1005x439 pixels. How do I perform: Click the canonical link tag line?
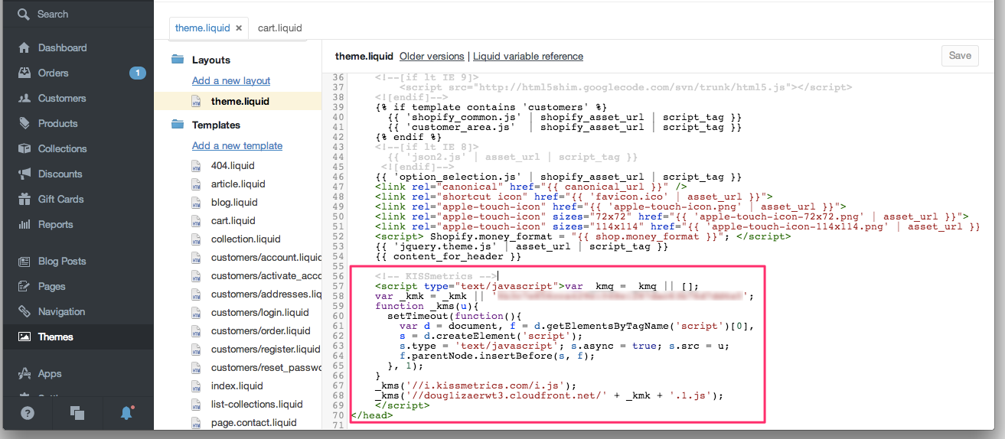(x=530, y=187)
